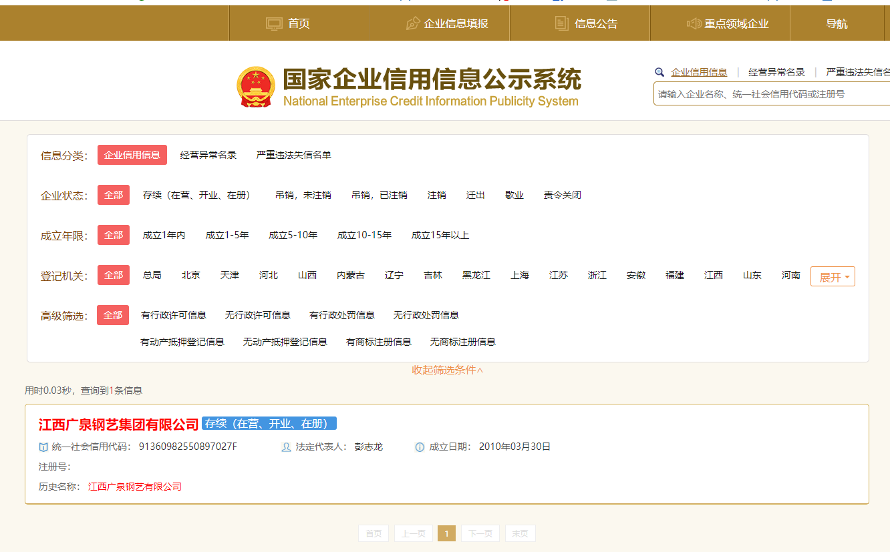Go to page 1 in pagination
Screen dimensions: 890x552
point(446,533)
